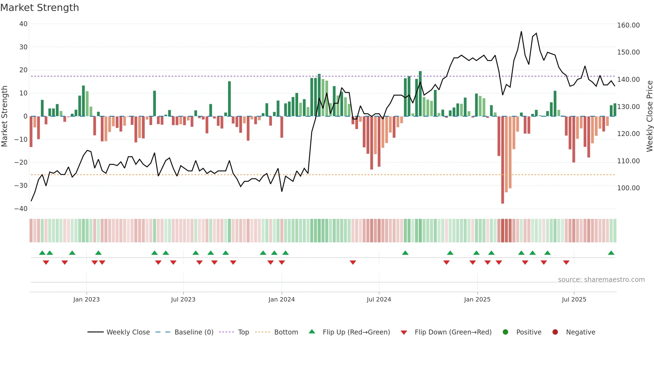Click the '−20' left axis tick
Viewport: 654px width, 368px height.
[21, 162]
